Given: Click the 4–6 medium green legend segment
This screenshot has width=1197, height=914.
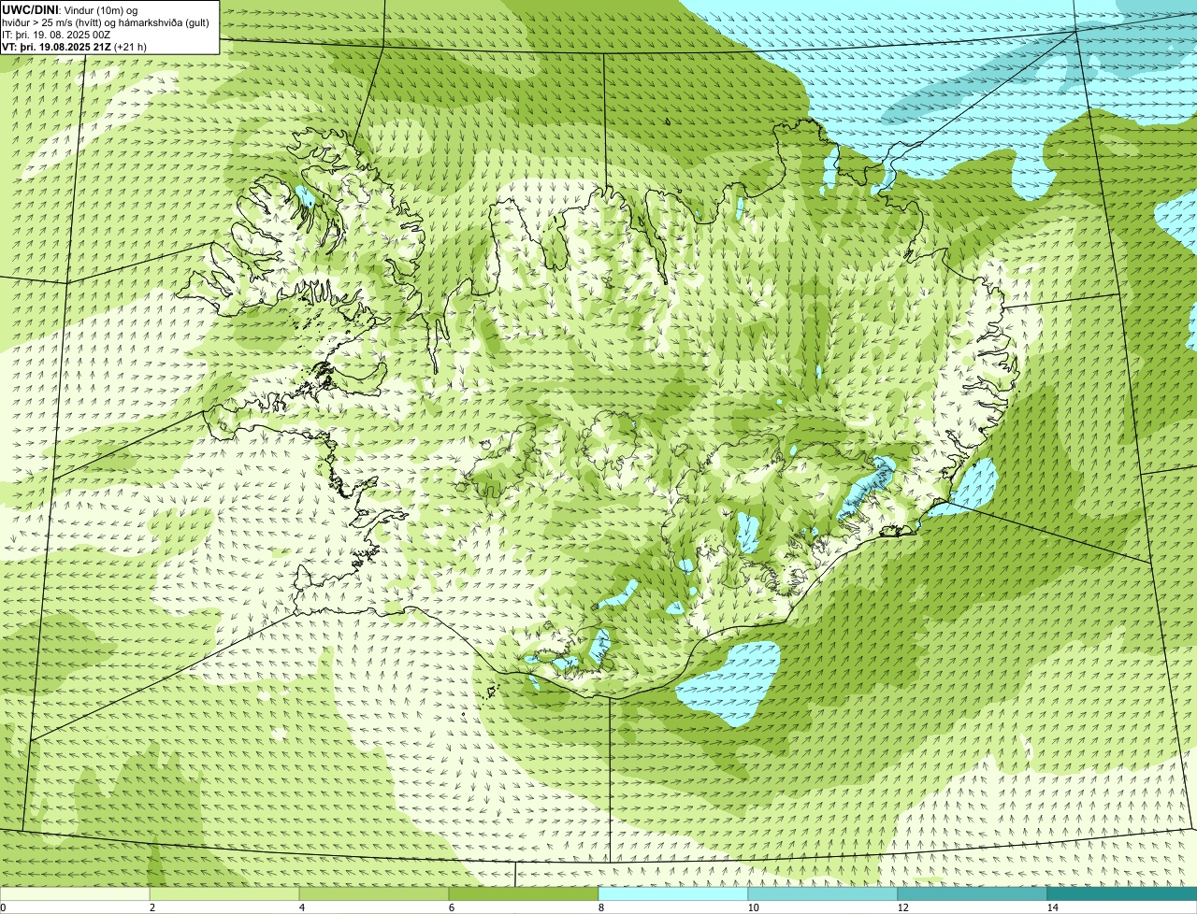Looking at the screenshot, I should [x=374, y=893].
